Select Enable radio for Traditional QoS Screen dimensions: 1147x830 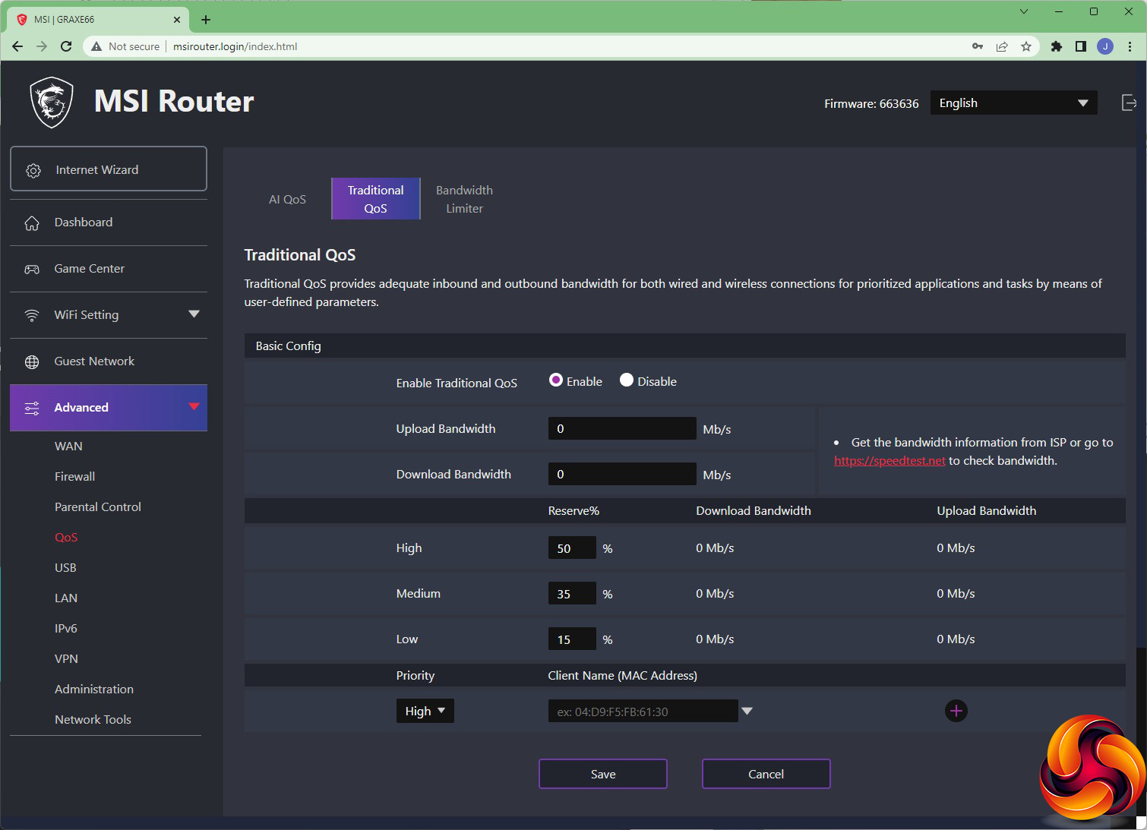tap(556, 380)
